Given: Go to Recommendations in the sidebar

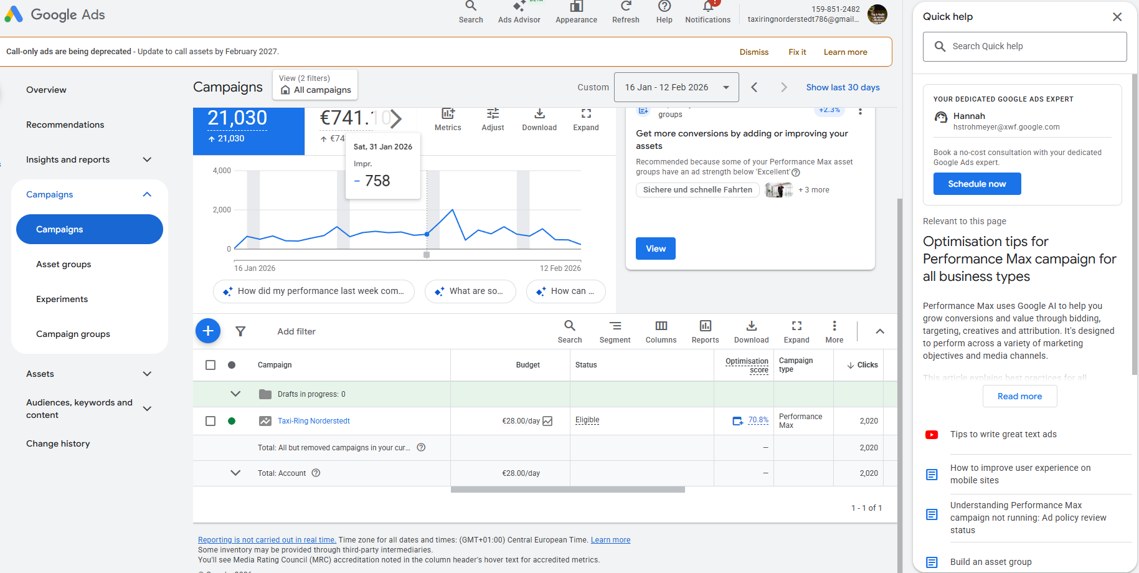Looking at the screenshot, I should [x=65, y=125].
